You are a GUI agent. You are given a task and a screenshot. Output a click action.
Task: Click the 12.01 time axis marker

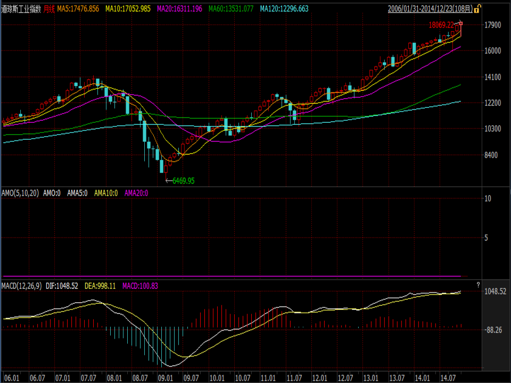click(x=320, y=378)
